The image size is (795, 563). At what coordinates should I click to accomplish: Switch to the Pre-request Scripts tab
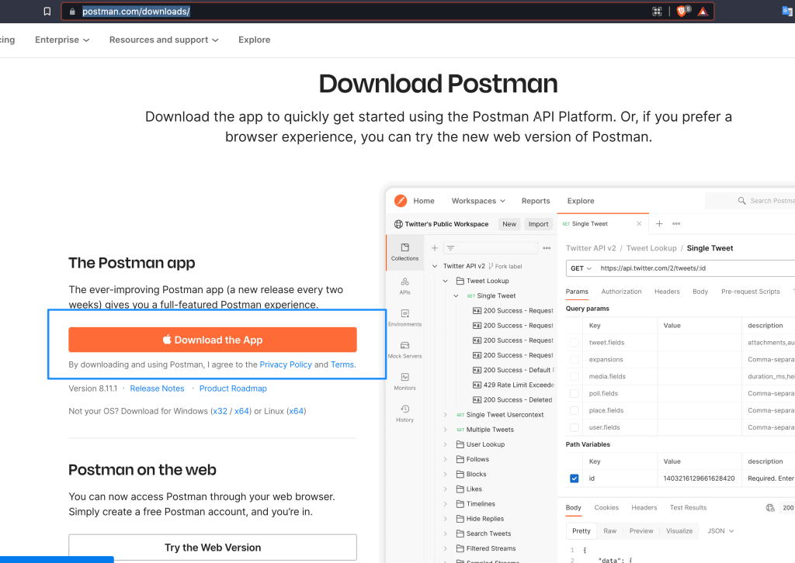(751, 292)
